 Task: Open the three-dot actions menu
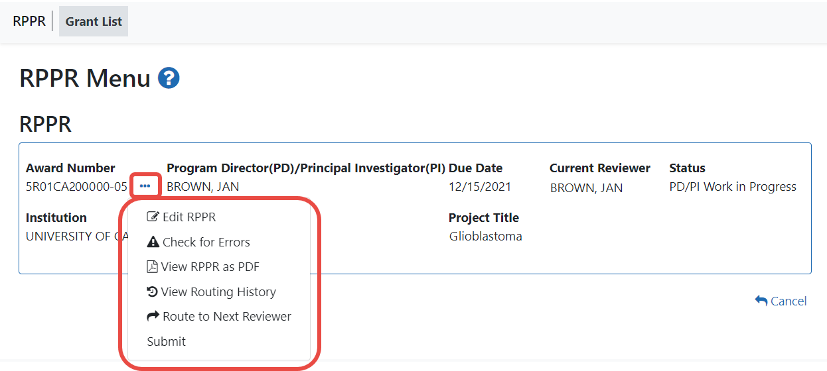coord(145,187)
